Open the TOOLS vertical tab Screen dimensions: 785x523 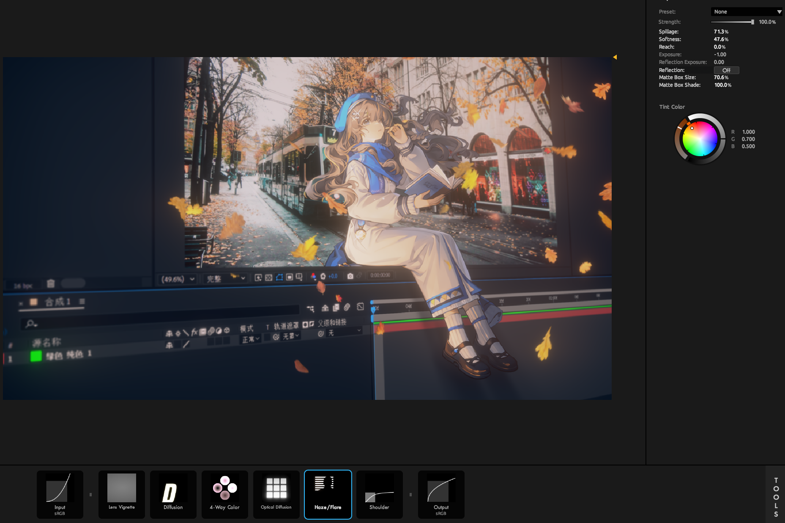(776, 497)
